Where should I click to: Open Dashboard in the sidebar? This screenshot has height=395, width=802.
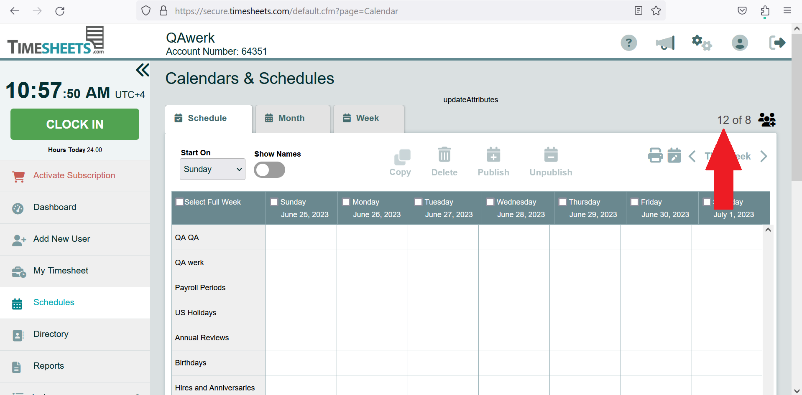pos(75,208)
